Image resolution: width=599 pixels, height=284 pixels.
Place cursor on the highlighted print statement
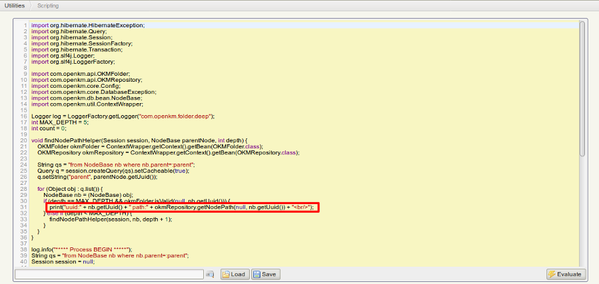(181, 208)
